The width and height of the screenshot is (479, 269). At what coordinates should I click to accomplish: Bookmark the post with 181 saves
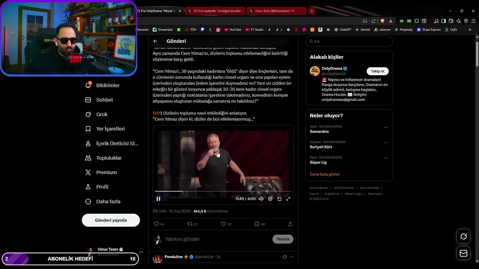click(260, 224)
